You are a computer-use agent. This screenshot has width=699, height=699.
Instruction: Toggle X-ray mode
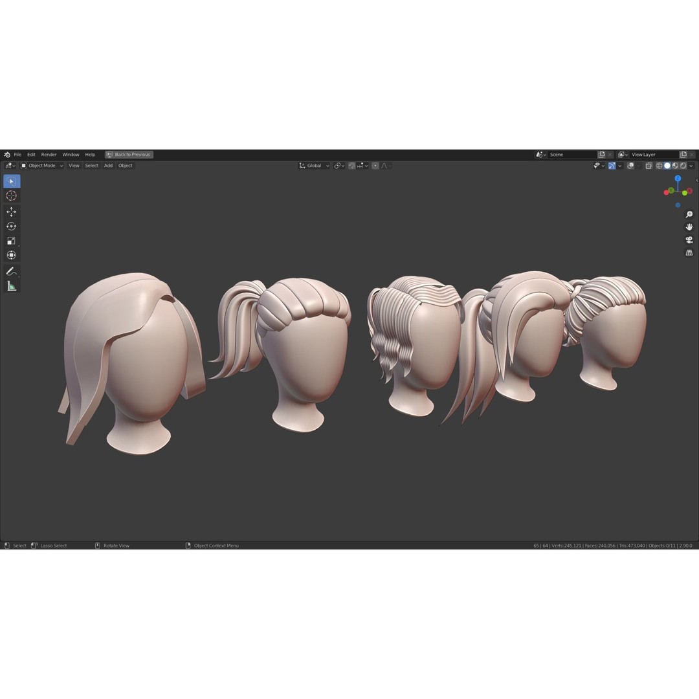click(649, 166)
